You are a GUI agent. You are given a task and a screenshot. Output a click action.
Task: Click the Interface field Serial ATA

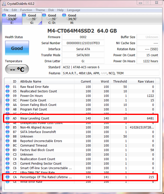pos(83,49)
